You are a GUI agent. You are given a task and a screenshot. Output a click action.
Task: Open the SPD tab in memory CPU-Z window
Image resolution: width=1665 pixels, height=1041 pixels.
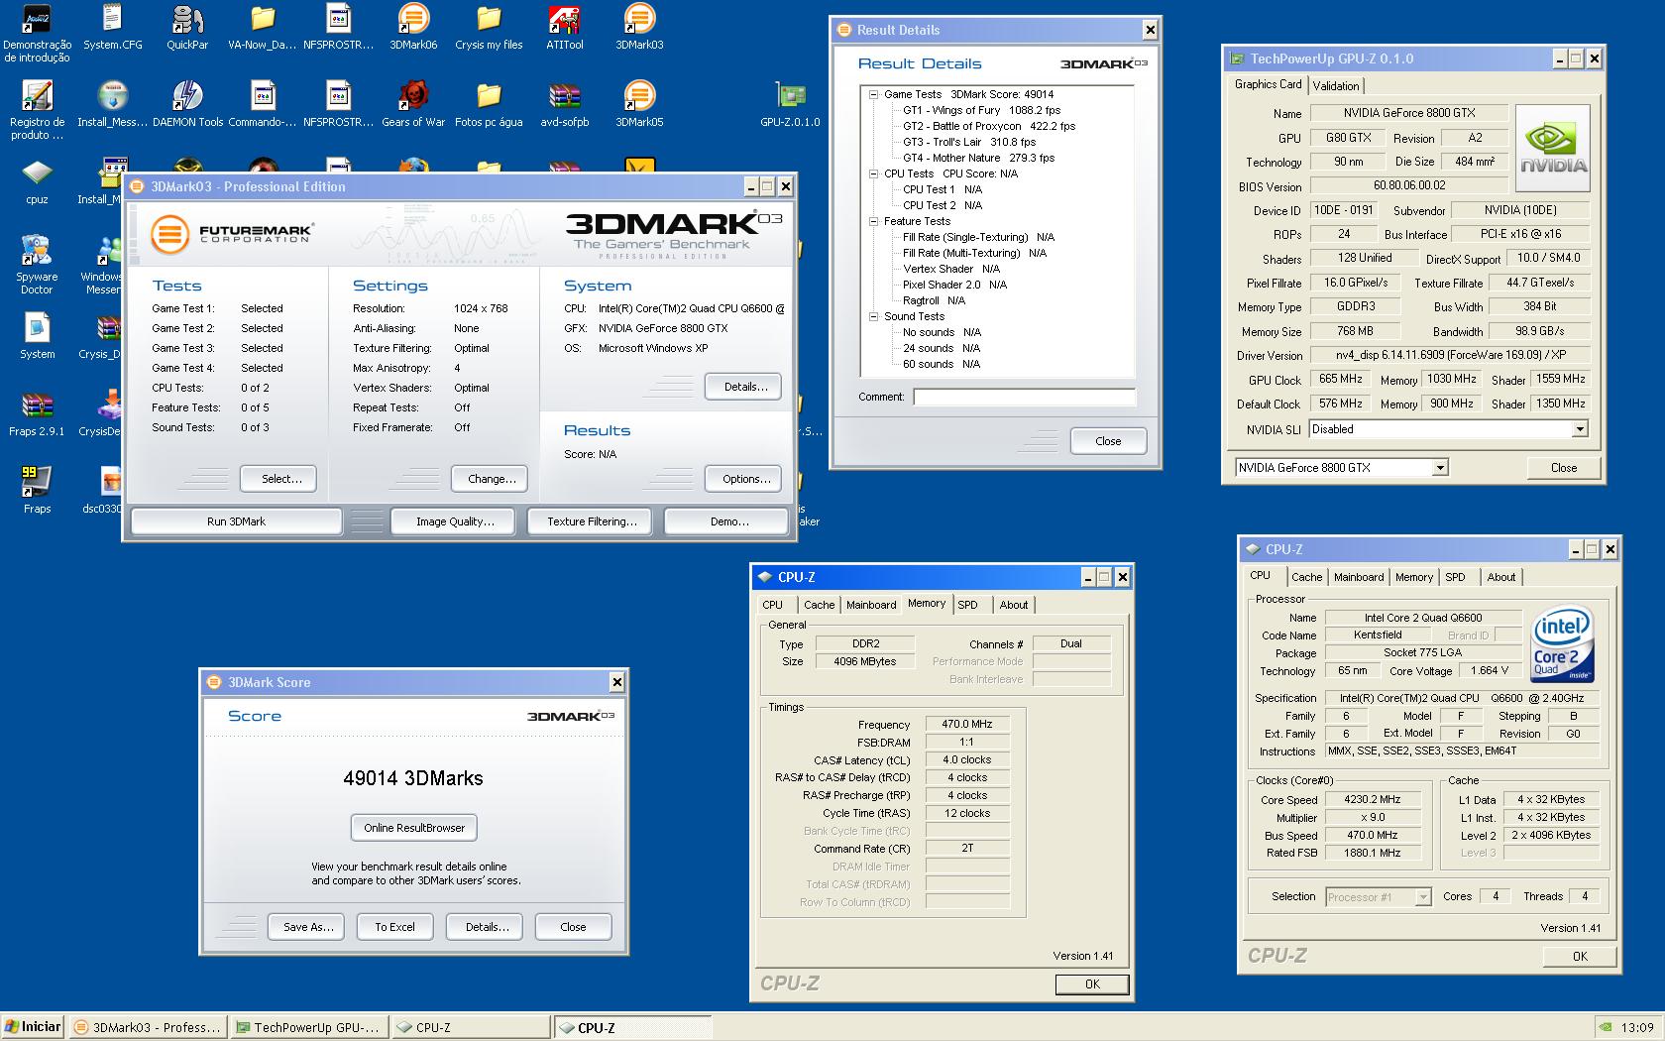967,605
